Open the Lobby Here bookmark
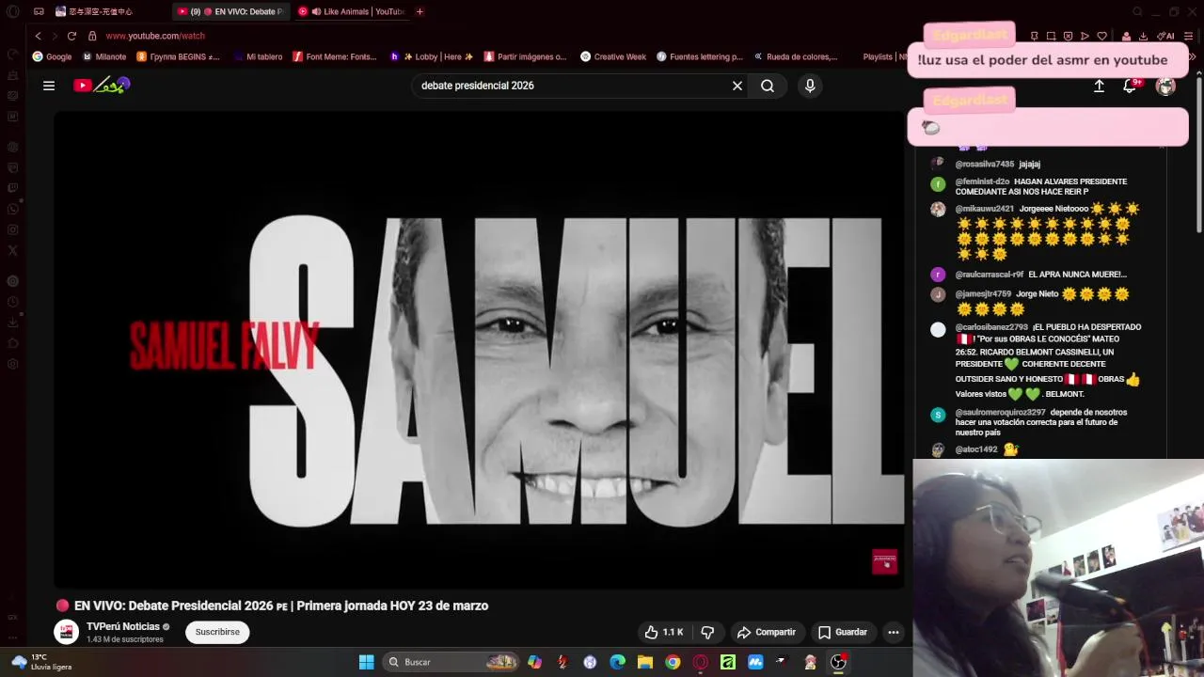 click(432, 56)
